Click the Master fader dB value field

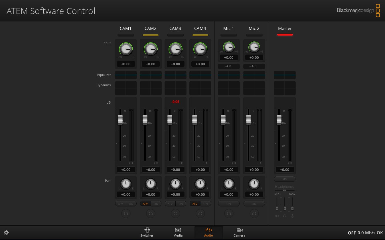coord(285,170)
